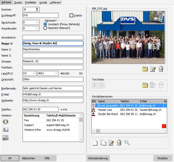This screenshot has width=174, height=162.
Task: Click the Mutation button
Action: (x=163, y=158)
